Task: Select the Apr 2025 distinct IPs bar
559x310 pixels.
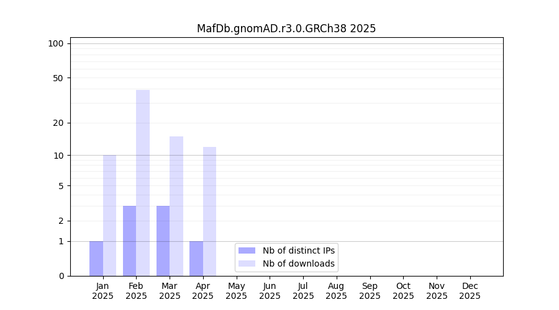Action: pos(196,259)
